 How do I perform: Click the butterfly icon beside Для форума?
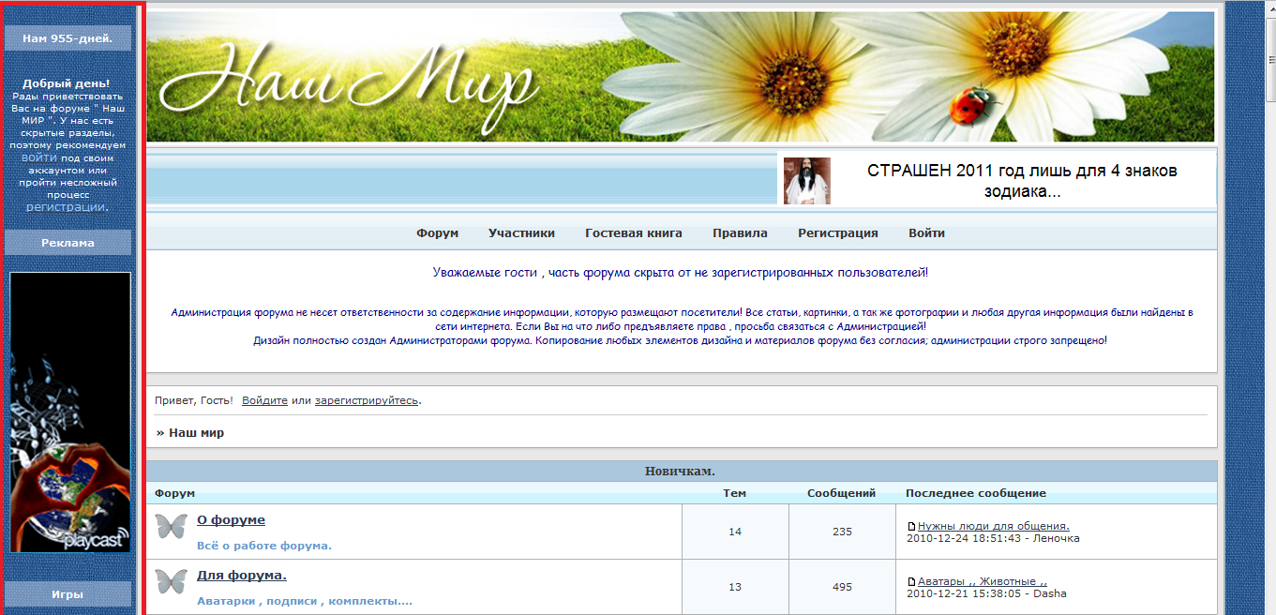pos(172,581)
